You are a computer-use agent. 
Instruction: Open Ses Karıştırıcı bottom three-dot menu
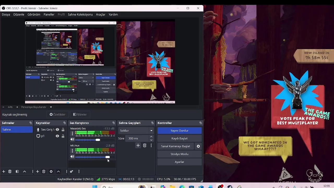[x=79, y=172]
